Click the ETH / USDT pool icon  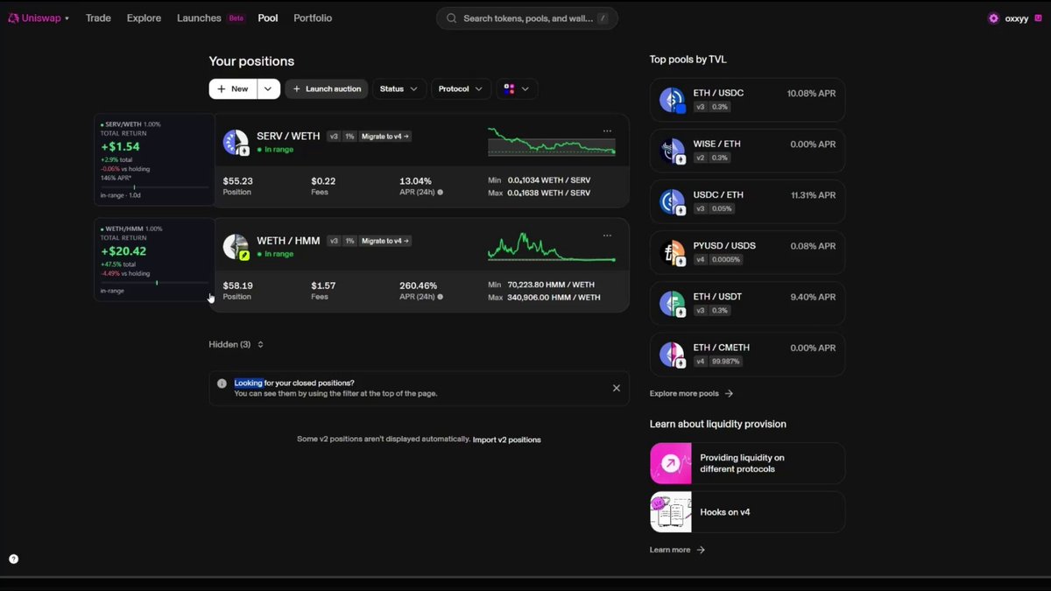coord(672,304)
